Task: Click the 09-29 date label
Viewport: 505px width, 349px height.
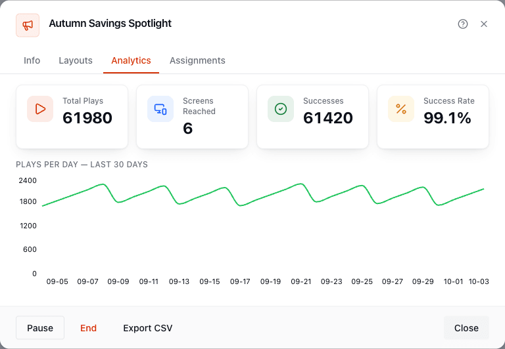Action: click(423, 282)
